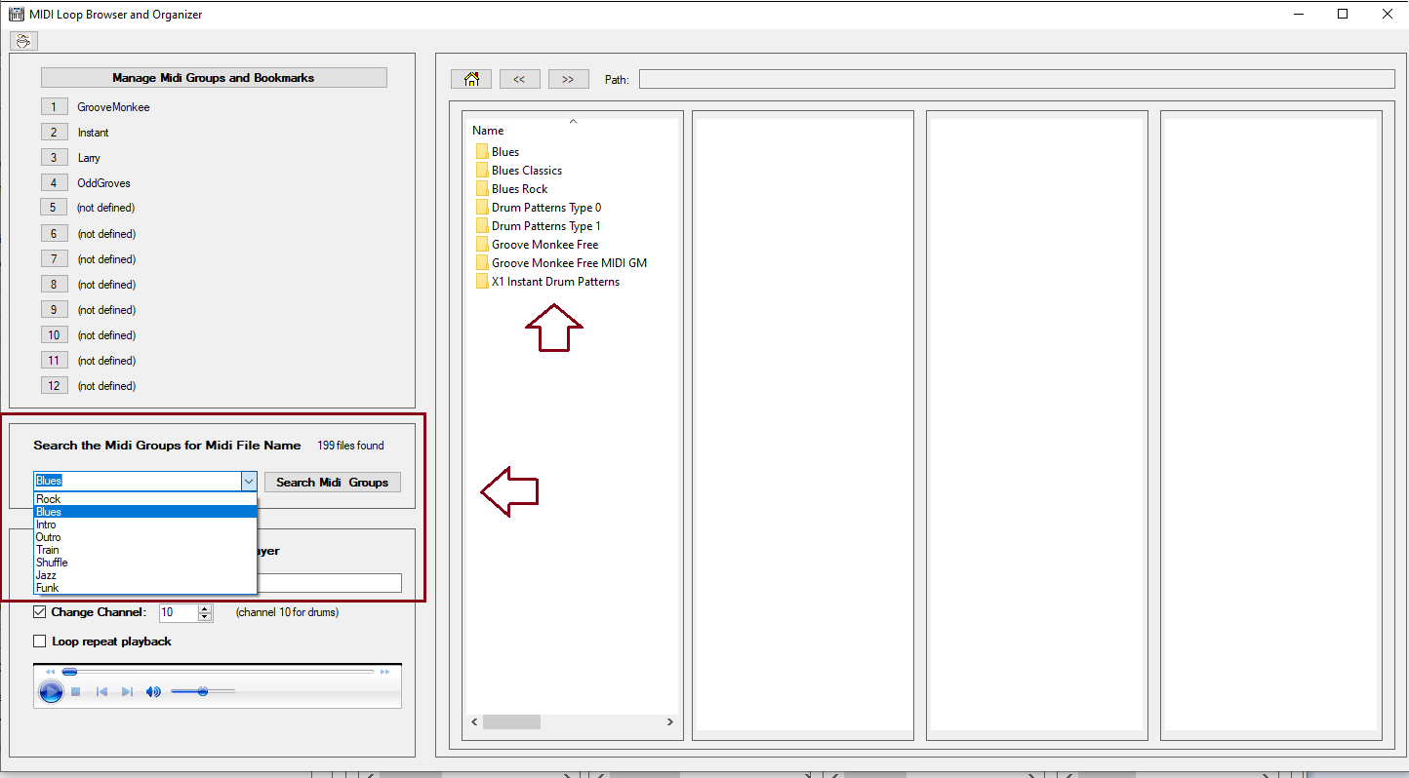Click undefined group button 5
Image resolution: width=1409 pixels, height=778 pixels.
point(55,208)
